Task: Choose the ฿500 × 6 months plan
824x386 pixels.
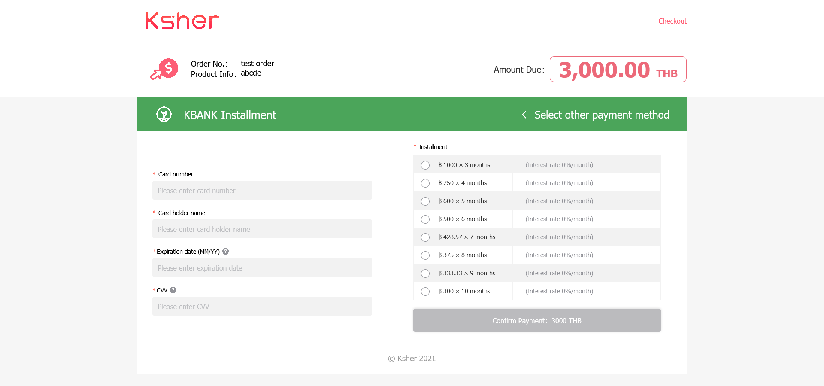Action: 425,219
